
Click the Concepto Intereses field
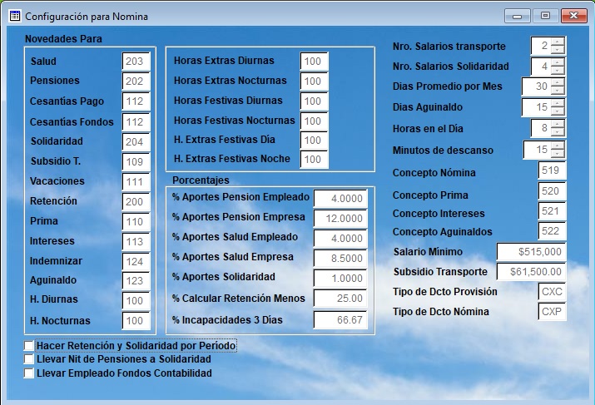[x=552, y=211]
